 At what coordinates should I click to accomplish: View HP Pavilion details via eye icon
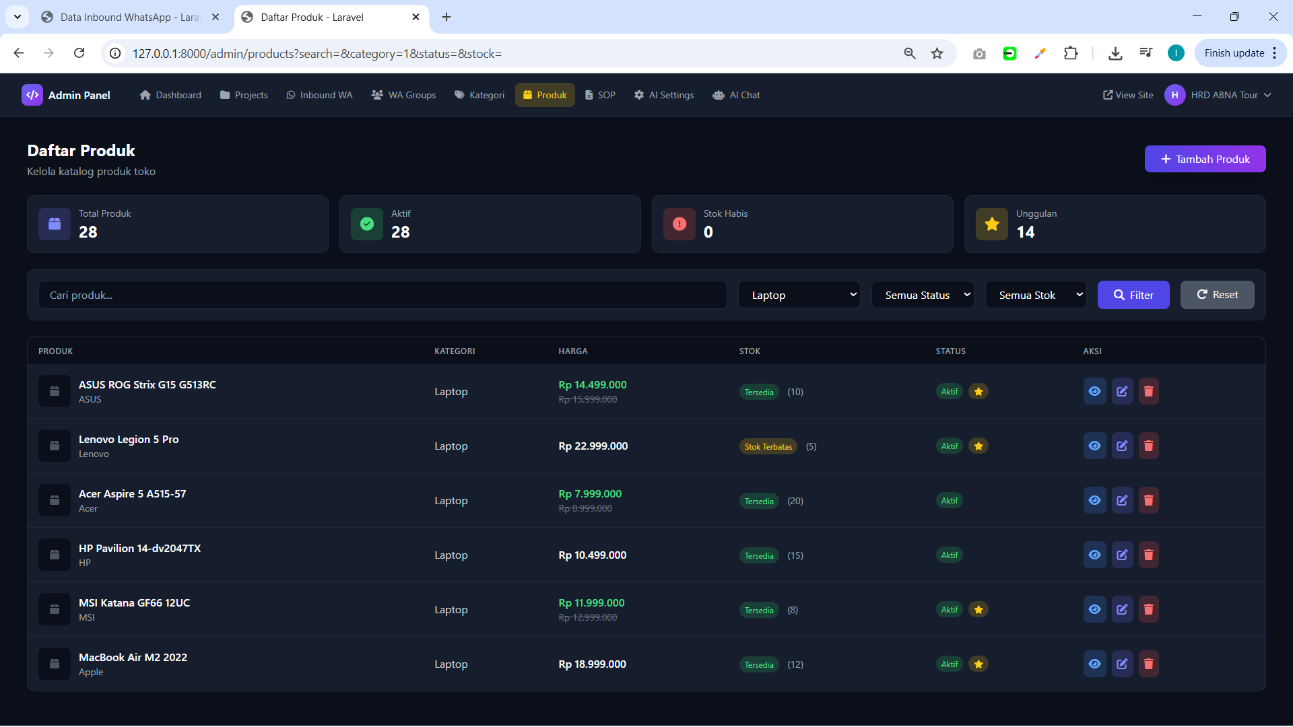point(1094,555)
